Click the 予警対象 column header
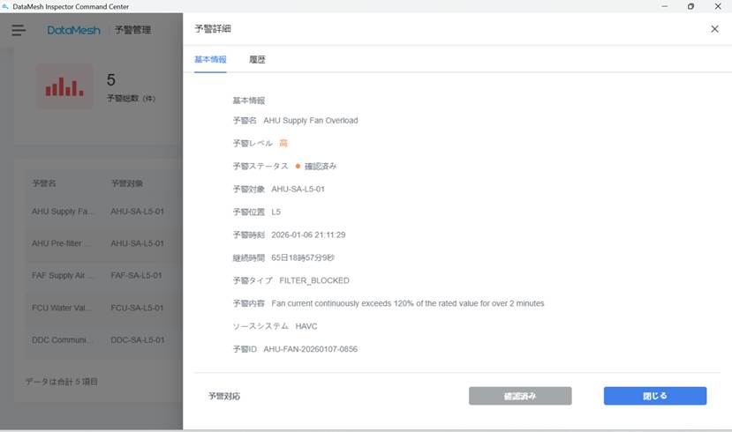 coord(126,183)
